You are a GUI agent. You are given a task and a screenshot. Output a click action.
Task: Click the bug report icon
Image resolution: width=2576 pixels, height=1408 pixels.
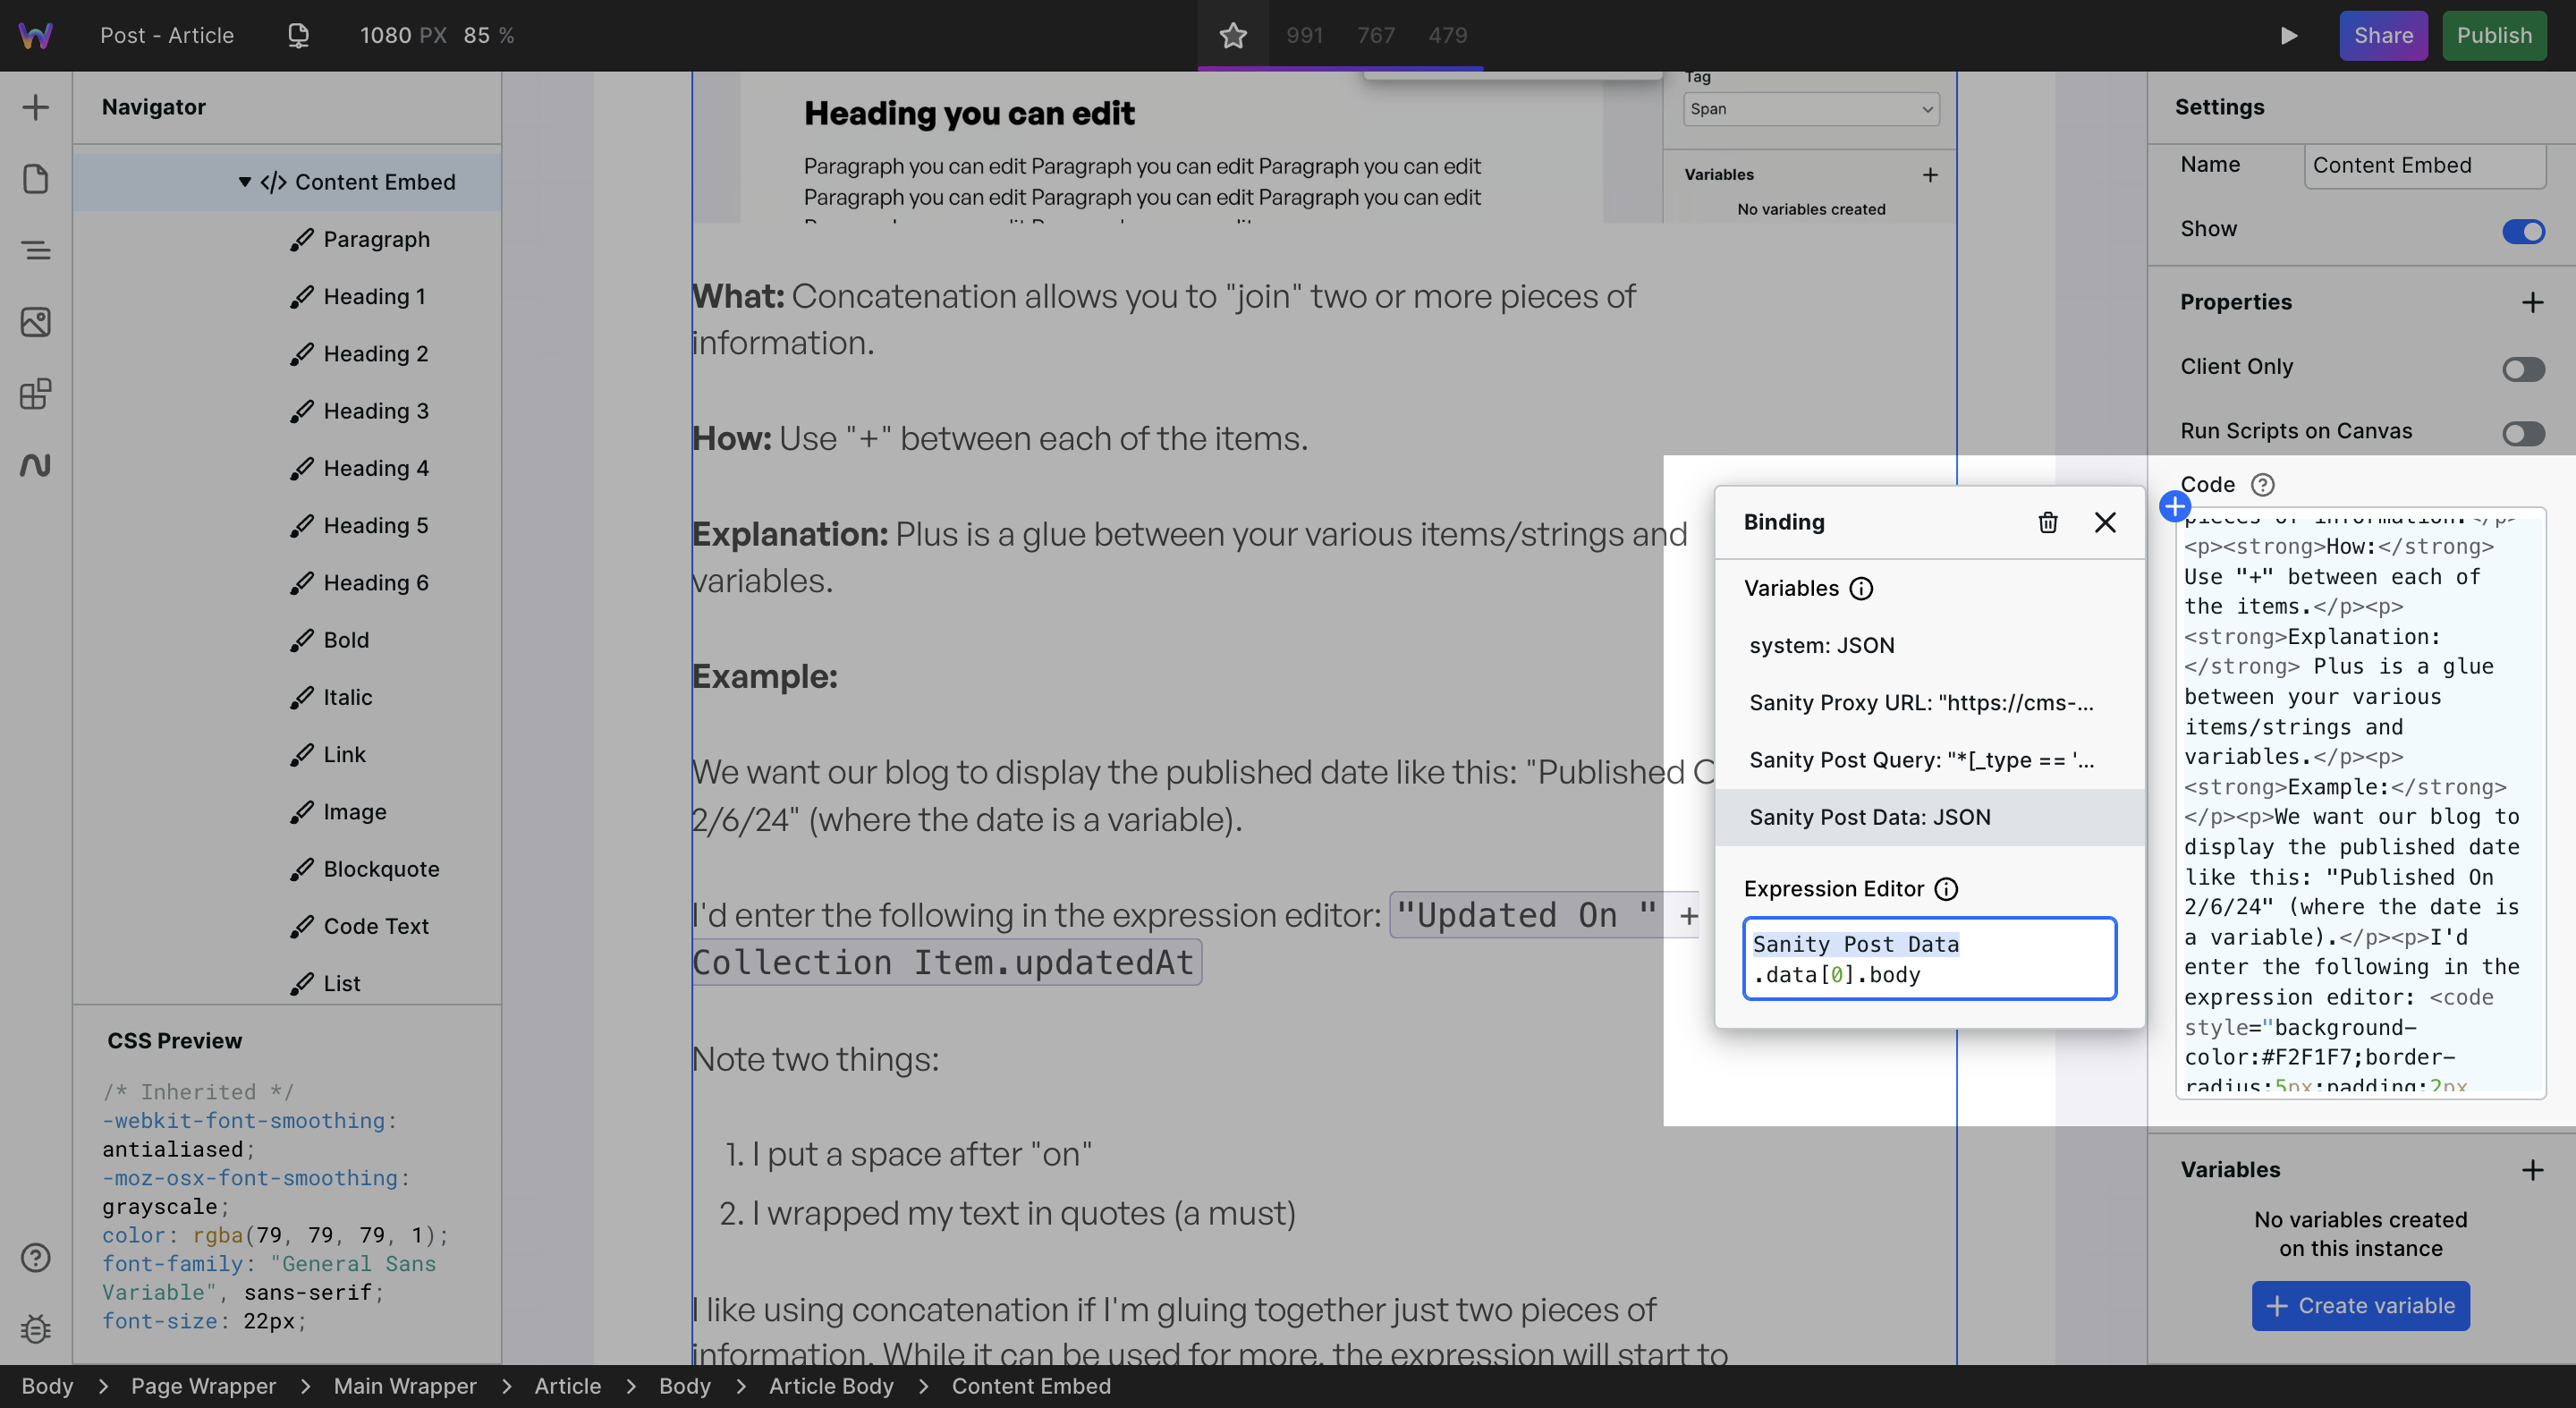click(x=36, y=1329)
